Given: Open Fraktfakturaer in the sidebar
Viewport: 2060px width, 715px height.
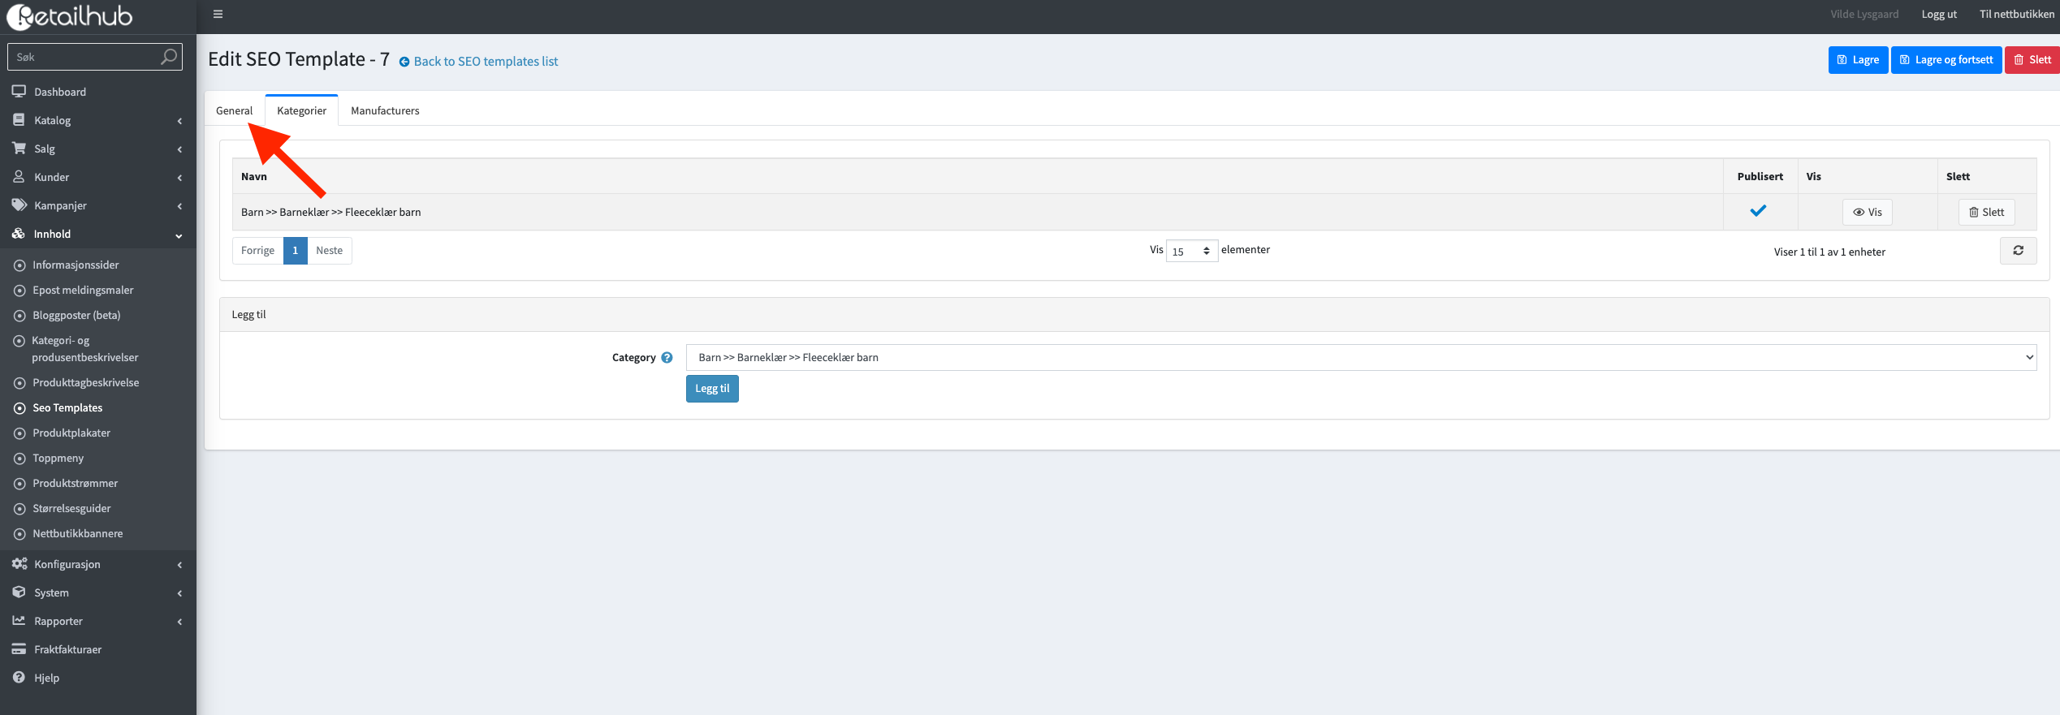Looking at the screenshot, I should (x=67, y=649).
